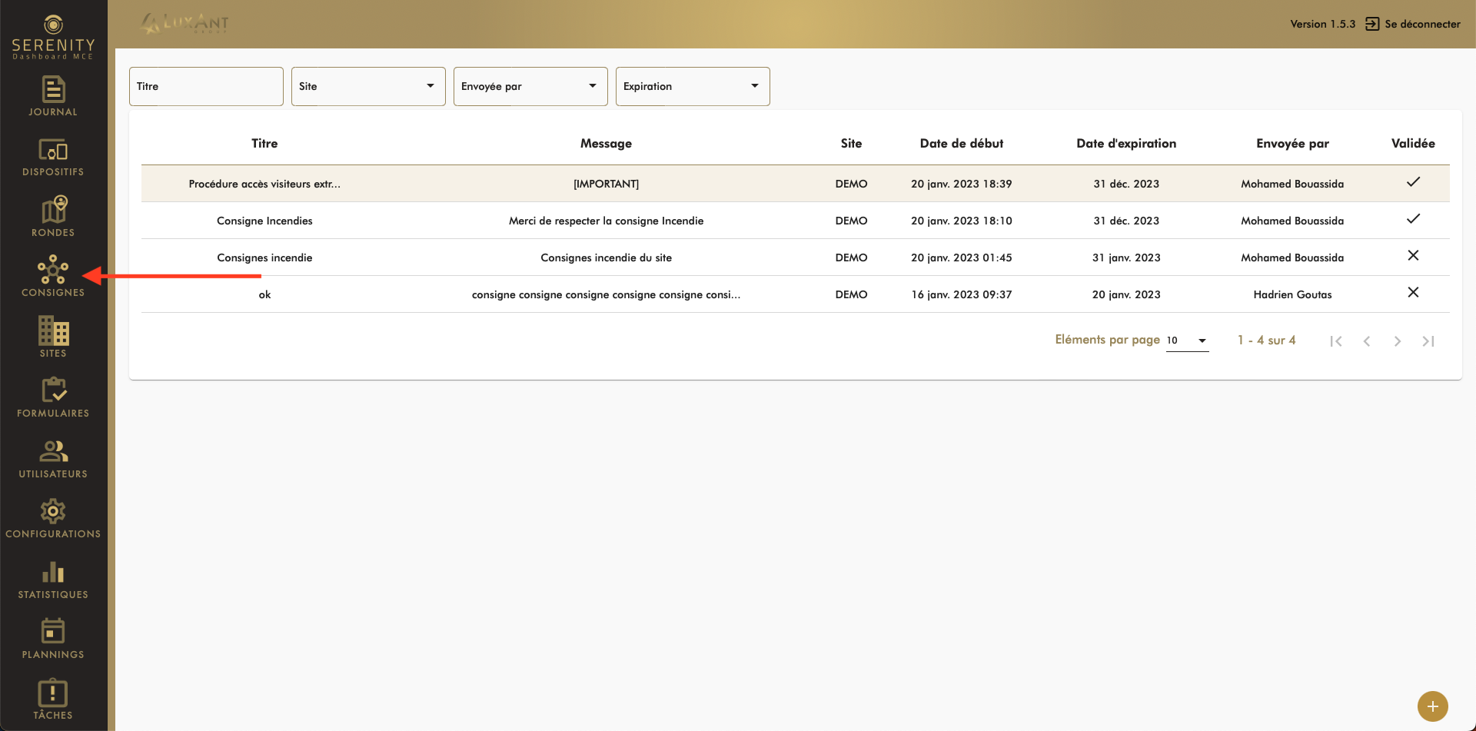Toggle validated checkmark for Procédure accès visiteurs

(1412, 182)
